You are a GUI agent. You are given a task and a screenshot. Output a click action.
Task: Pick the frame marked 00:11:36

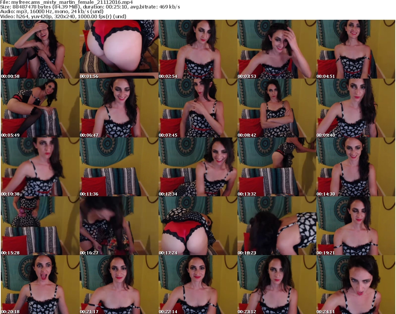click(119, 167)
